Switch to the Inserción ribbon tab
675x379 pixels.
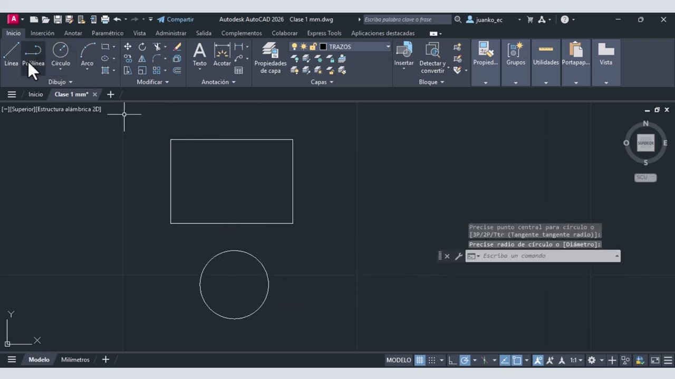tap(42, 33)
